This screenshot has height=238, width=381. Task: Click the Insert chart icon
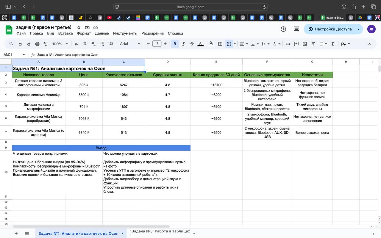point(305,44)
